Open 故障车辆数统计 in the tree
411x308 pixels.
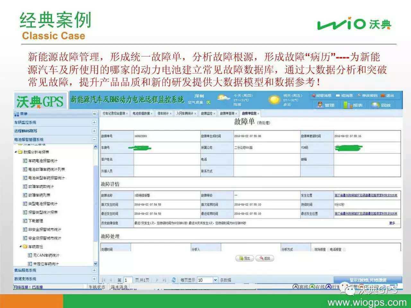point(41,187)
